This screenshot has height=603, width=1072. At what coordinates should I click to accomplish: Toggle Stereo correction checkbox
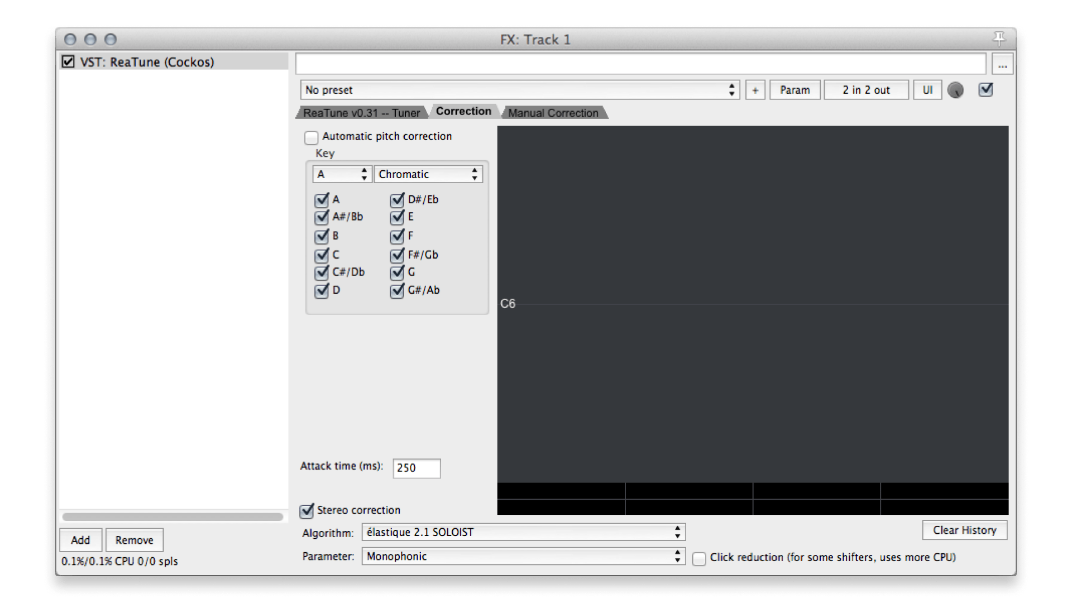[308, 510]
